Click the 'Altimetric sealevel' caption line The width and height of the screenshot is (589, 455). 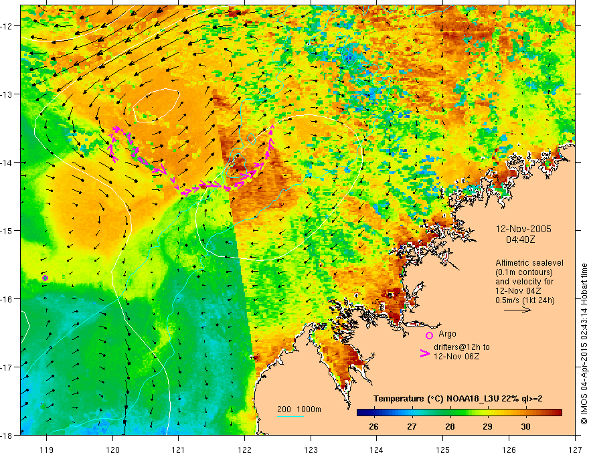coord(529,263)
